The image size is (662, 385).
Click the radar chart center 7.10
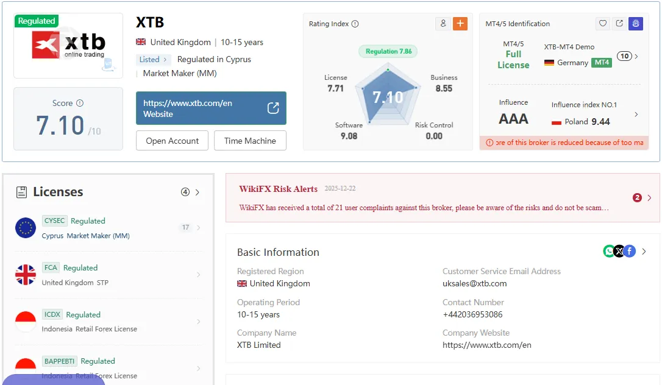388,97
